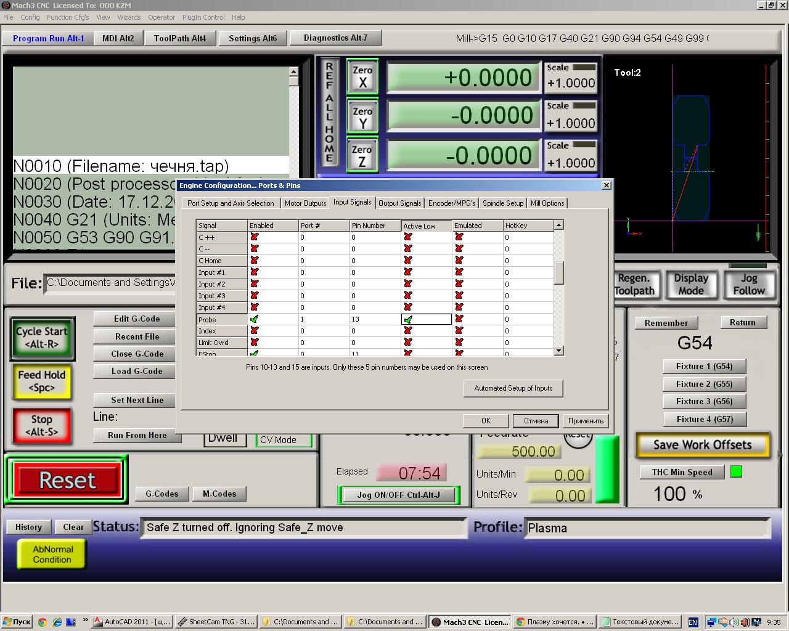
Task: Enable the Input #1 signal
Action: pyautogui.click(x=254, y=272)
